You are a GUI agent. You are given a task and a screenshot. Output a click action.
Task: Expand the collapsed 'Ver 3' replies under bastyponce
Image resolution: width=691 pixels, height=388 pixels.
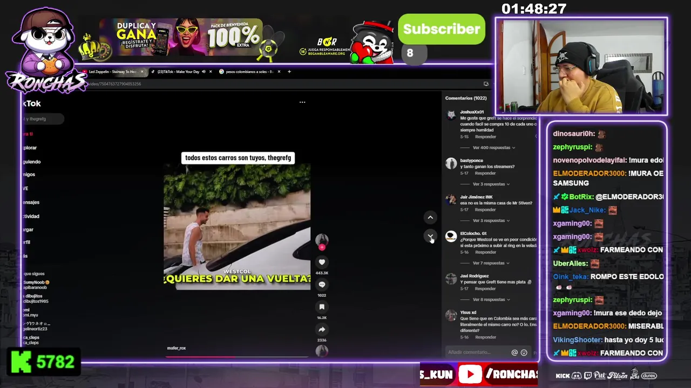click(491, 184)
